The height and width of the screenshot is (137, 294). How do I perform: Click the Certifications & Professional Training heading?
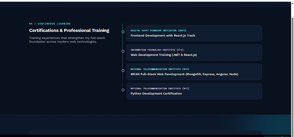[x=69, y=30]
